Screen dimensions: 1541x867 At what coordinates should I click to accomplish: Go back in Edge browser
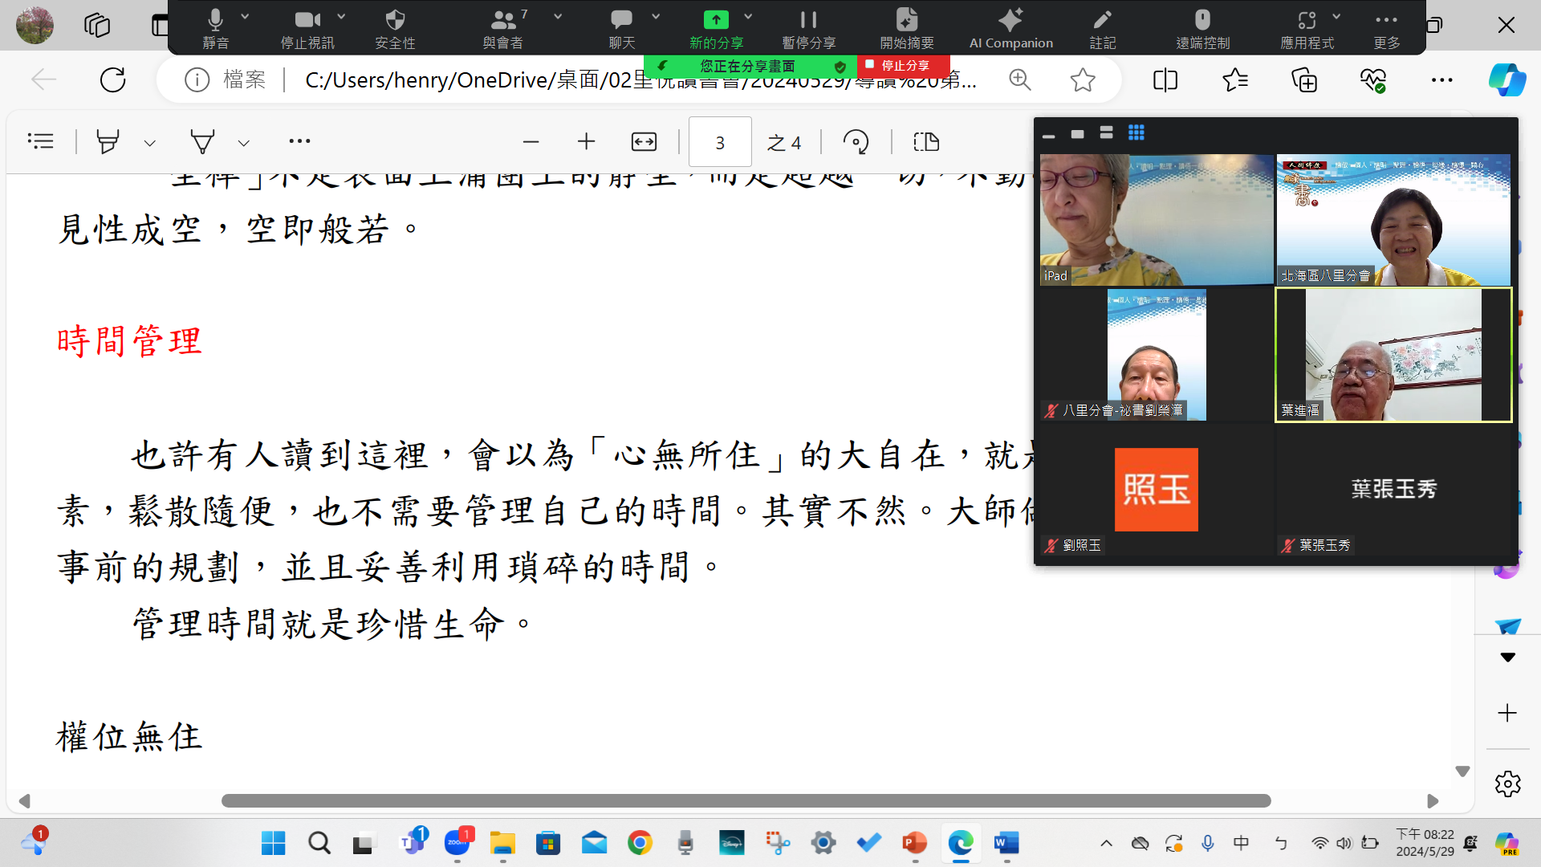point(43,79)
